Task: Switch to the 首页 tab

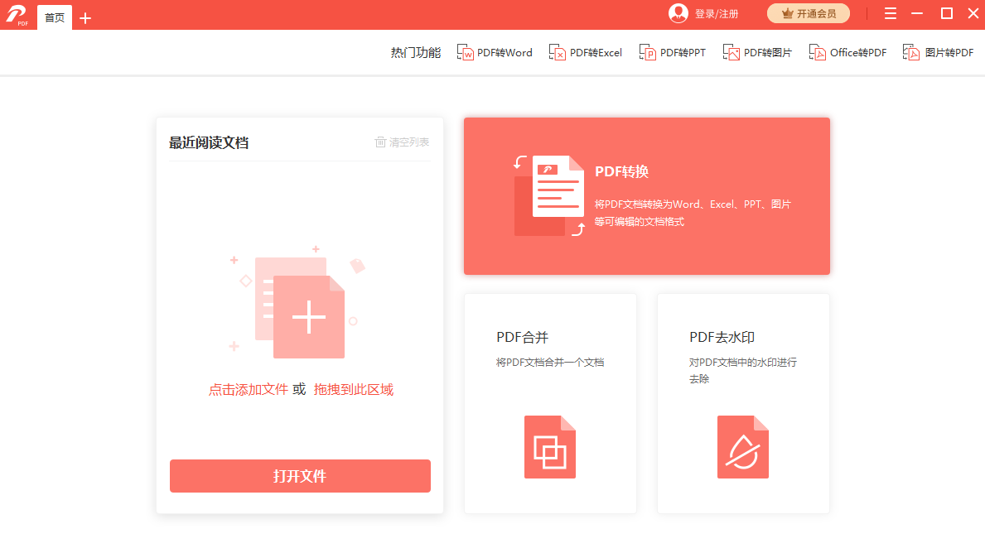Action: tap(54, 17)
